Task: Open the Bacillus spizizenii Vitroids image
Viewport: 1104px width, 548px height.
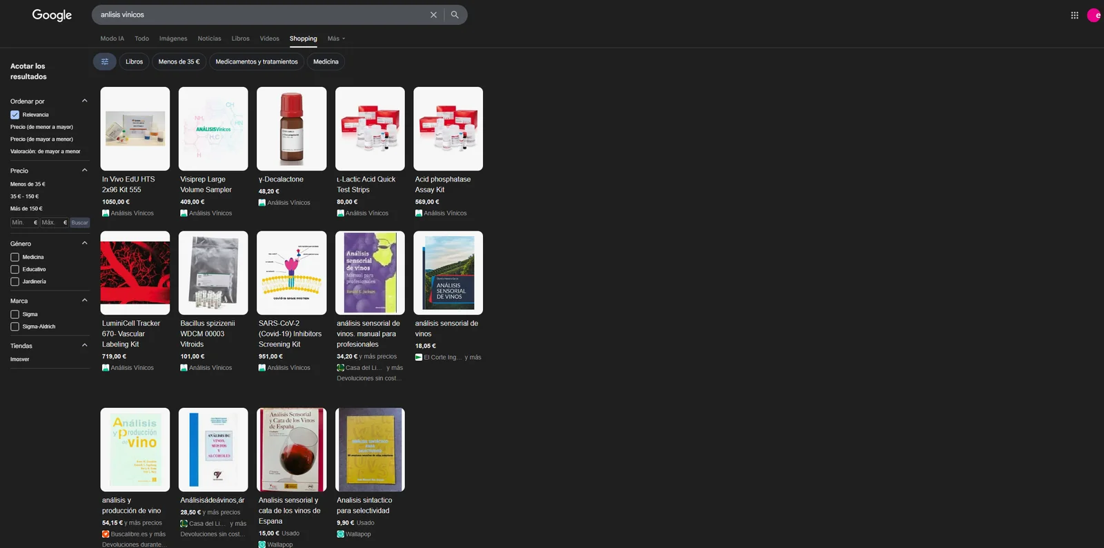Action: pos(213,273)
